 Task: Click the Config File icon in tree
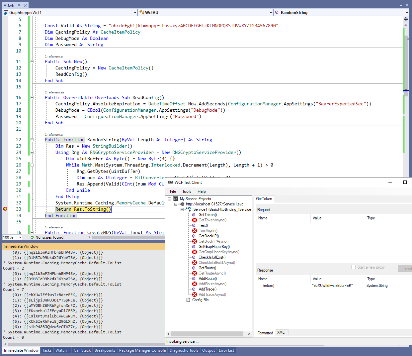[x=188, y=300]
